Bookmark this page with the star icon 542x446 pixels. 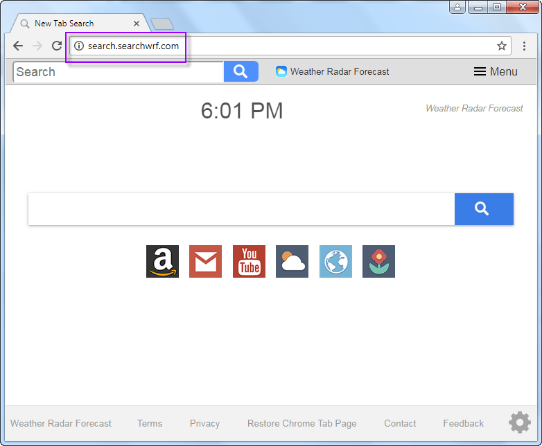click(501, 46)
